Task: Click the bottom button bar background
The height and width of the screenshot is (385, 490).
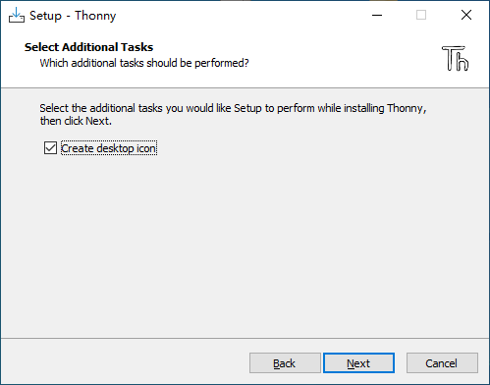Action: pyautogui.click(x=125, y=361)
